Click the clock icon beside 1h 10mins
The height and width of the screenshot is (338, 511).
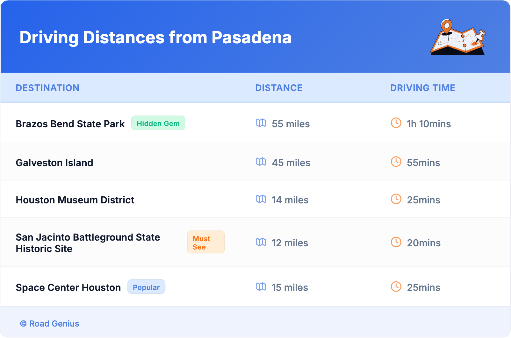click(x=396, y=123)
